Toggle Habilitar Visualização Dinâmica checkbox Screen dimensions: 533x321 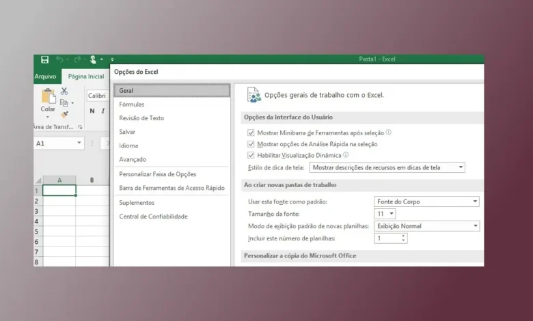251,155
